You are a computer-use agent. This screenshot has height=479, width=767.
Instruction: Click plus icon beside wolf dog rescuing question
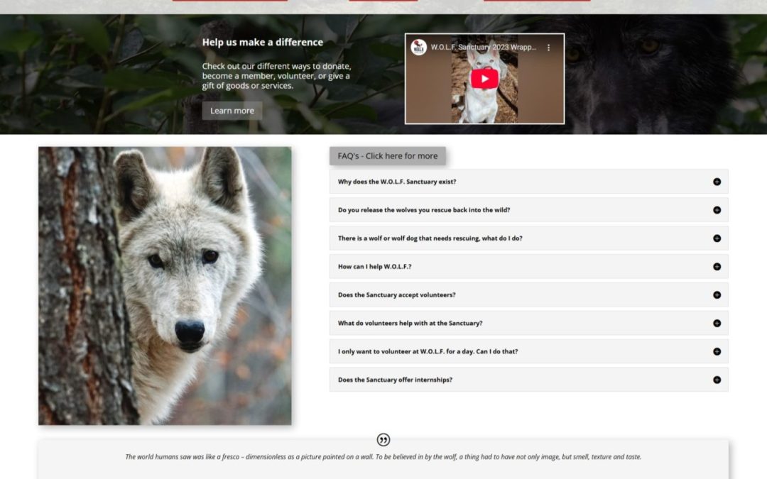(717, 238)
